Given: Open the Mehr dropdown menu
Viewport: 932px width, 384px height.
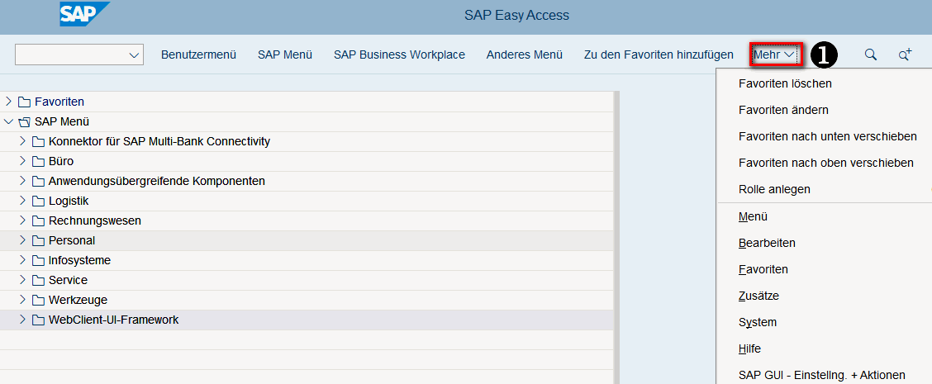Looking at the screenshot, I should pyautogui.click(x=776, y=55).
